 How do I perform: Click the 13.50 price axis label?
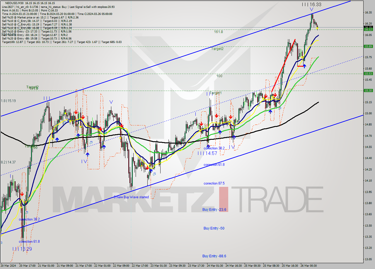pyautogui.click(x=368, y=226)
